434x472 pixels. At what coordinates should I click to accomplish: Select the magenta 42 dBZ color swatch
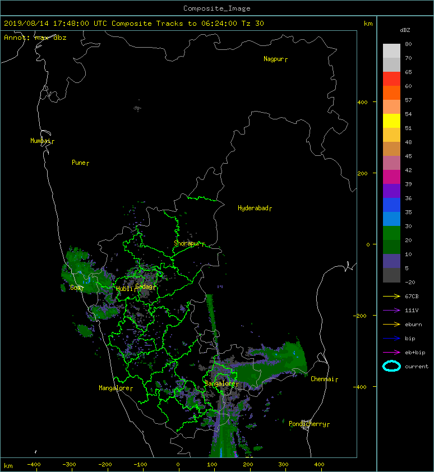click(391, 177)
